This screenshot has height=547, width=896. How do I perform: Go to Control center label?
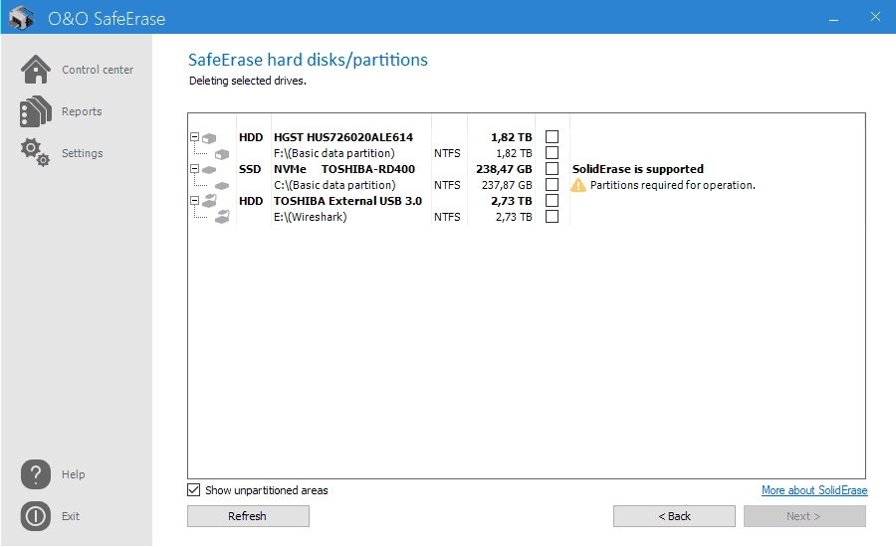point(98,70)
